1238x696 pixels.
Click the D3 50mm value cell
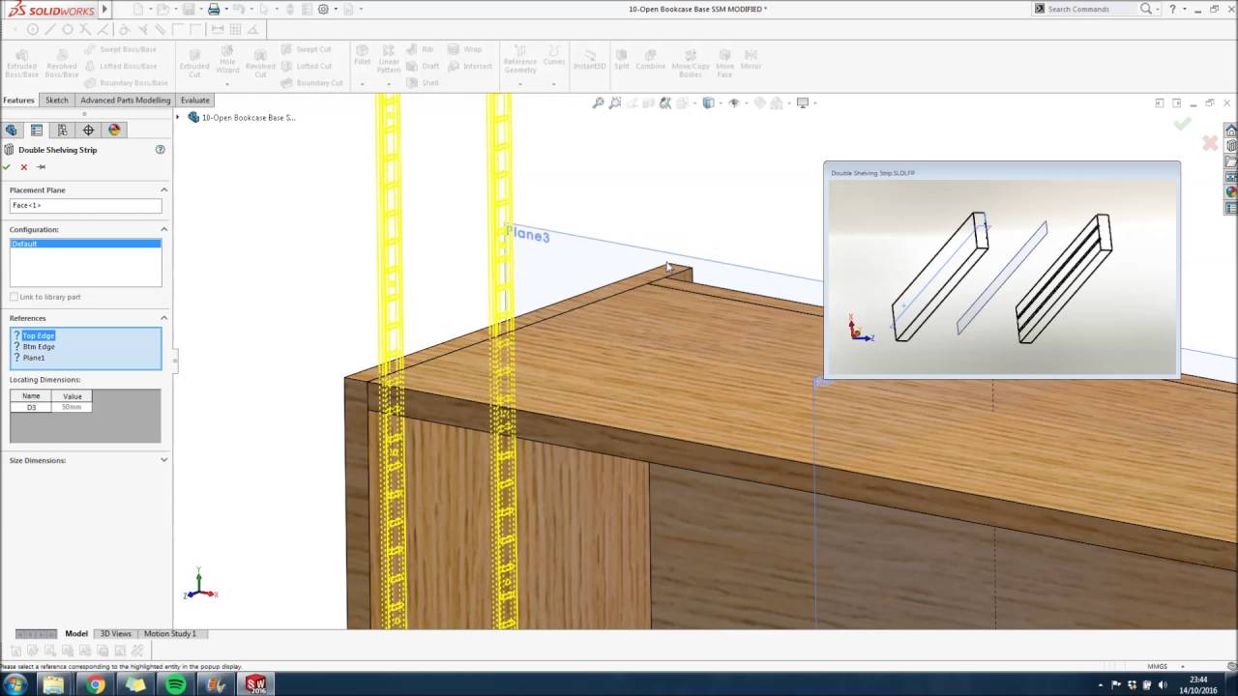pyautogui.click(x=72, y=407)
